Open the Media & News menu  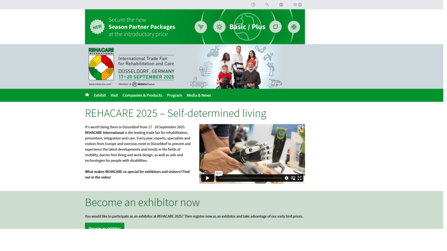[199, 95]
